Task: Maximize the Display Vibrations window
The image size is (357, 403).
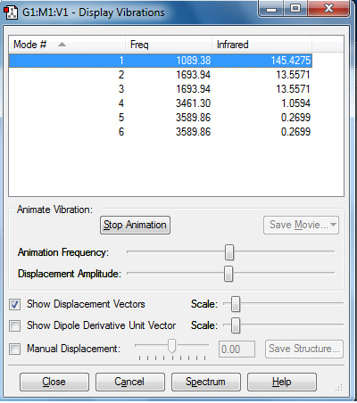Action: (x=295, y=9)
